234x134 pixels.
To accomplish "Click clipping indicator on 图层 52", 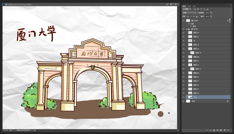I will (189, 69).
